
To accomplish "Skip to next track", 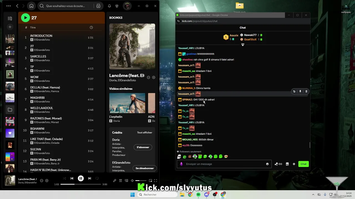I will [x=90, y=179].
